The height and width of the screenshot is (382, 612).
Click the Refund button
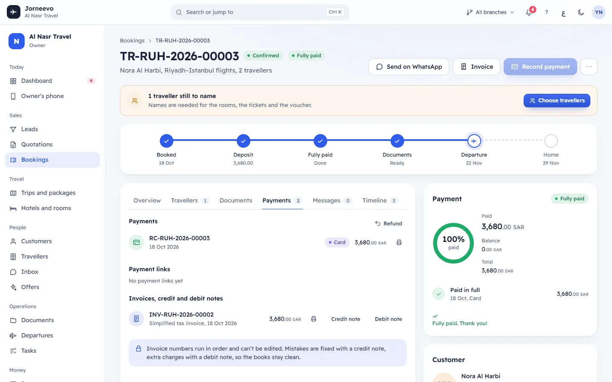388,223
